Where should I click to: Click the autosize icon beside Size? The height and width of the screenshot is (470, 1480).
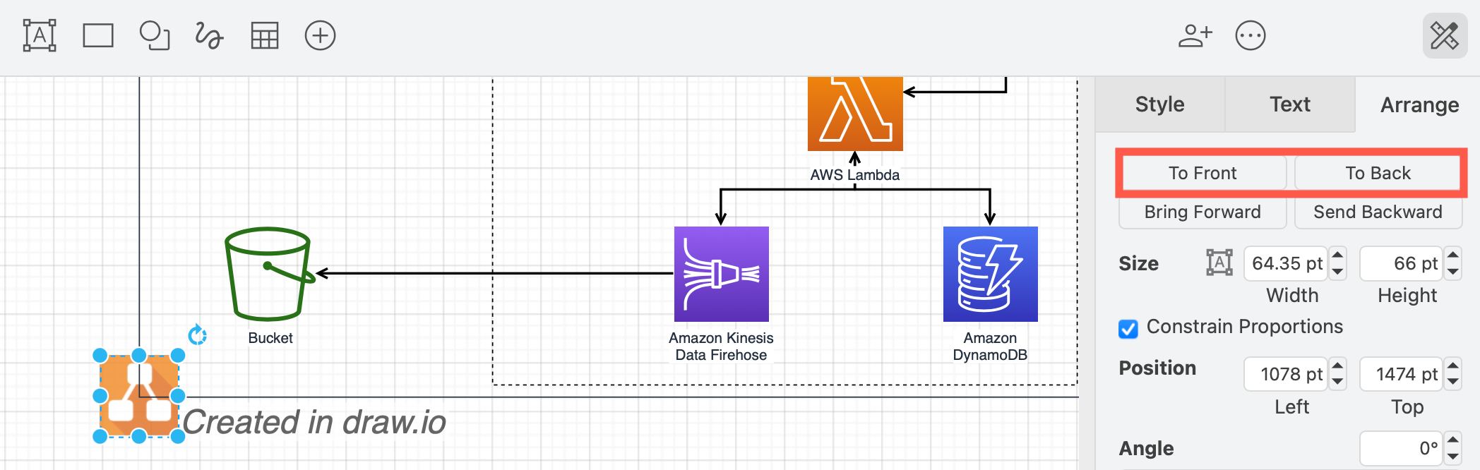point(1219,263)
